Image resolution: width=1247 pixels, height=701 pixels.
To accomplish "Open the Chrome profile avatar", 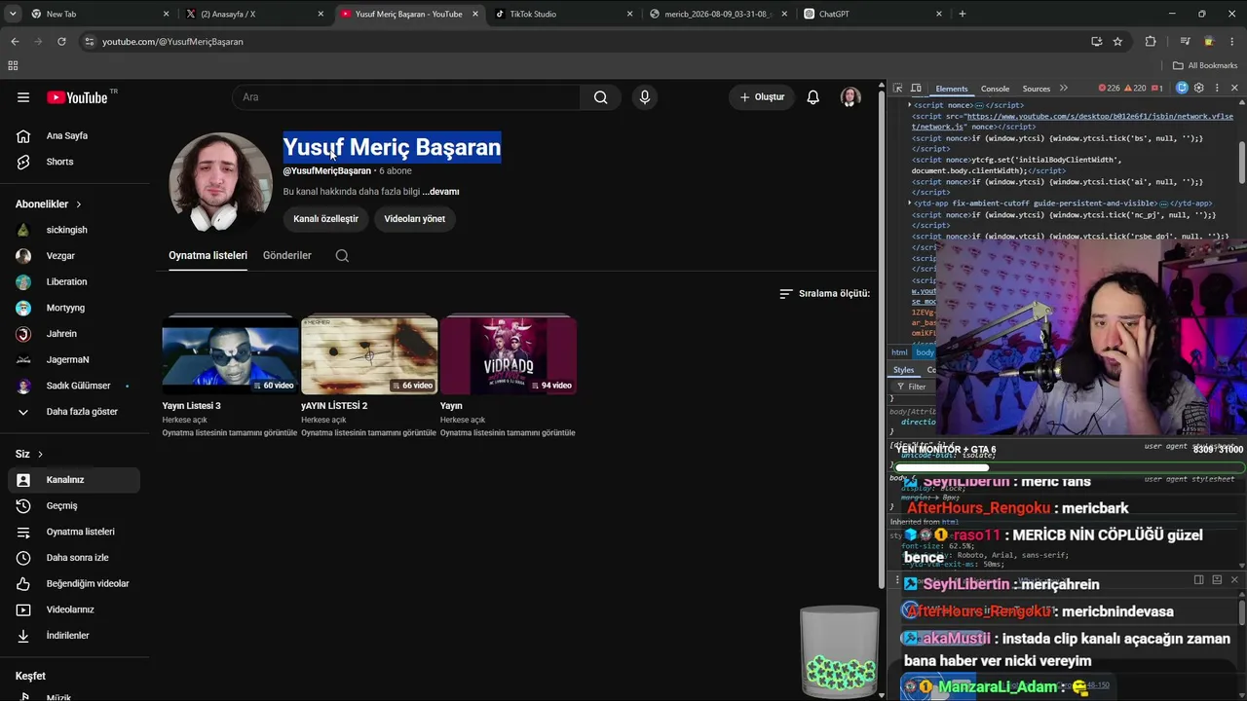I will (x=1209, y=42).
